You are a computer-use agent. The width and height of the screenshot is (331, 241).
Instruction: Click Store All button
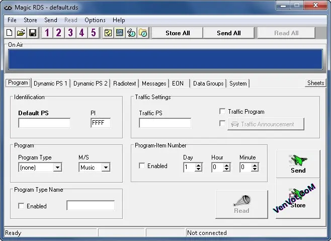point(178,33)
